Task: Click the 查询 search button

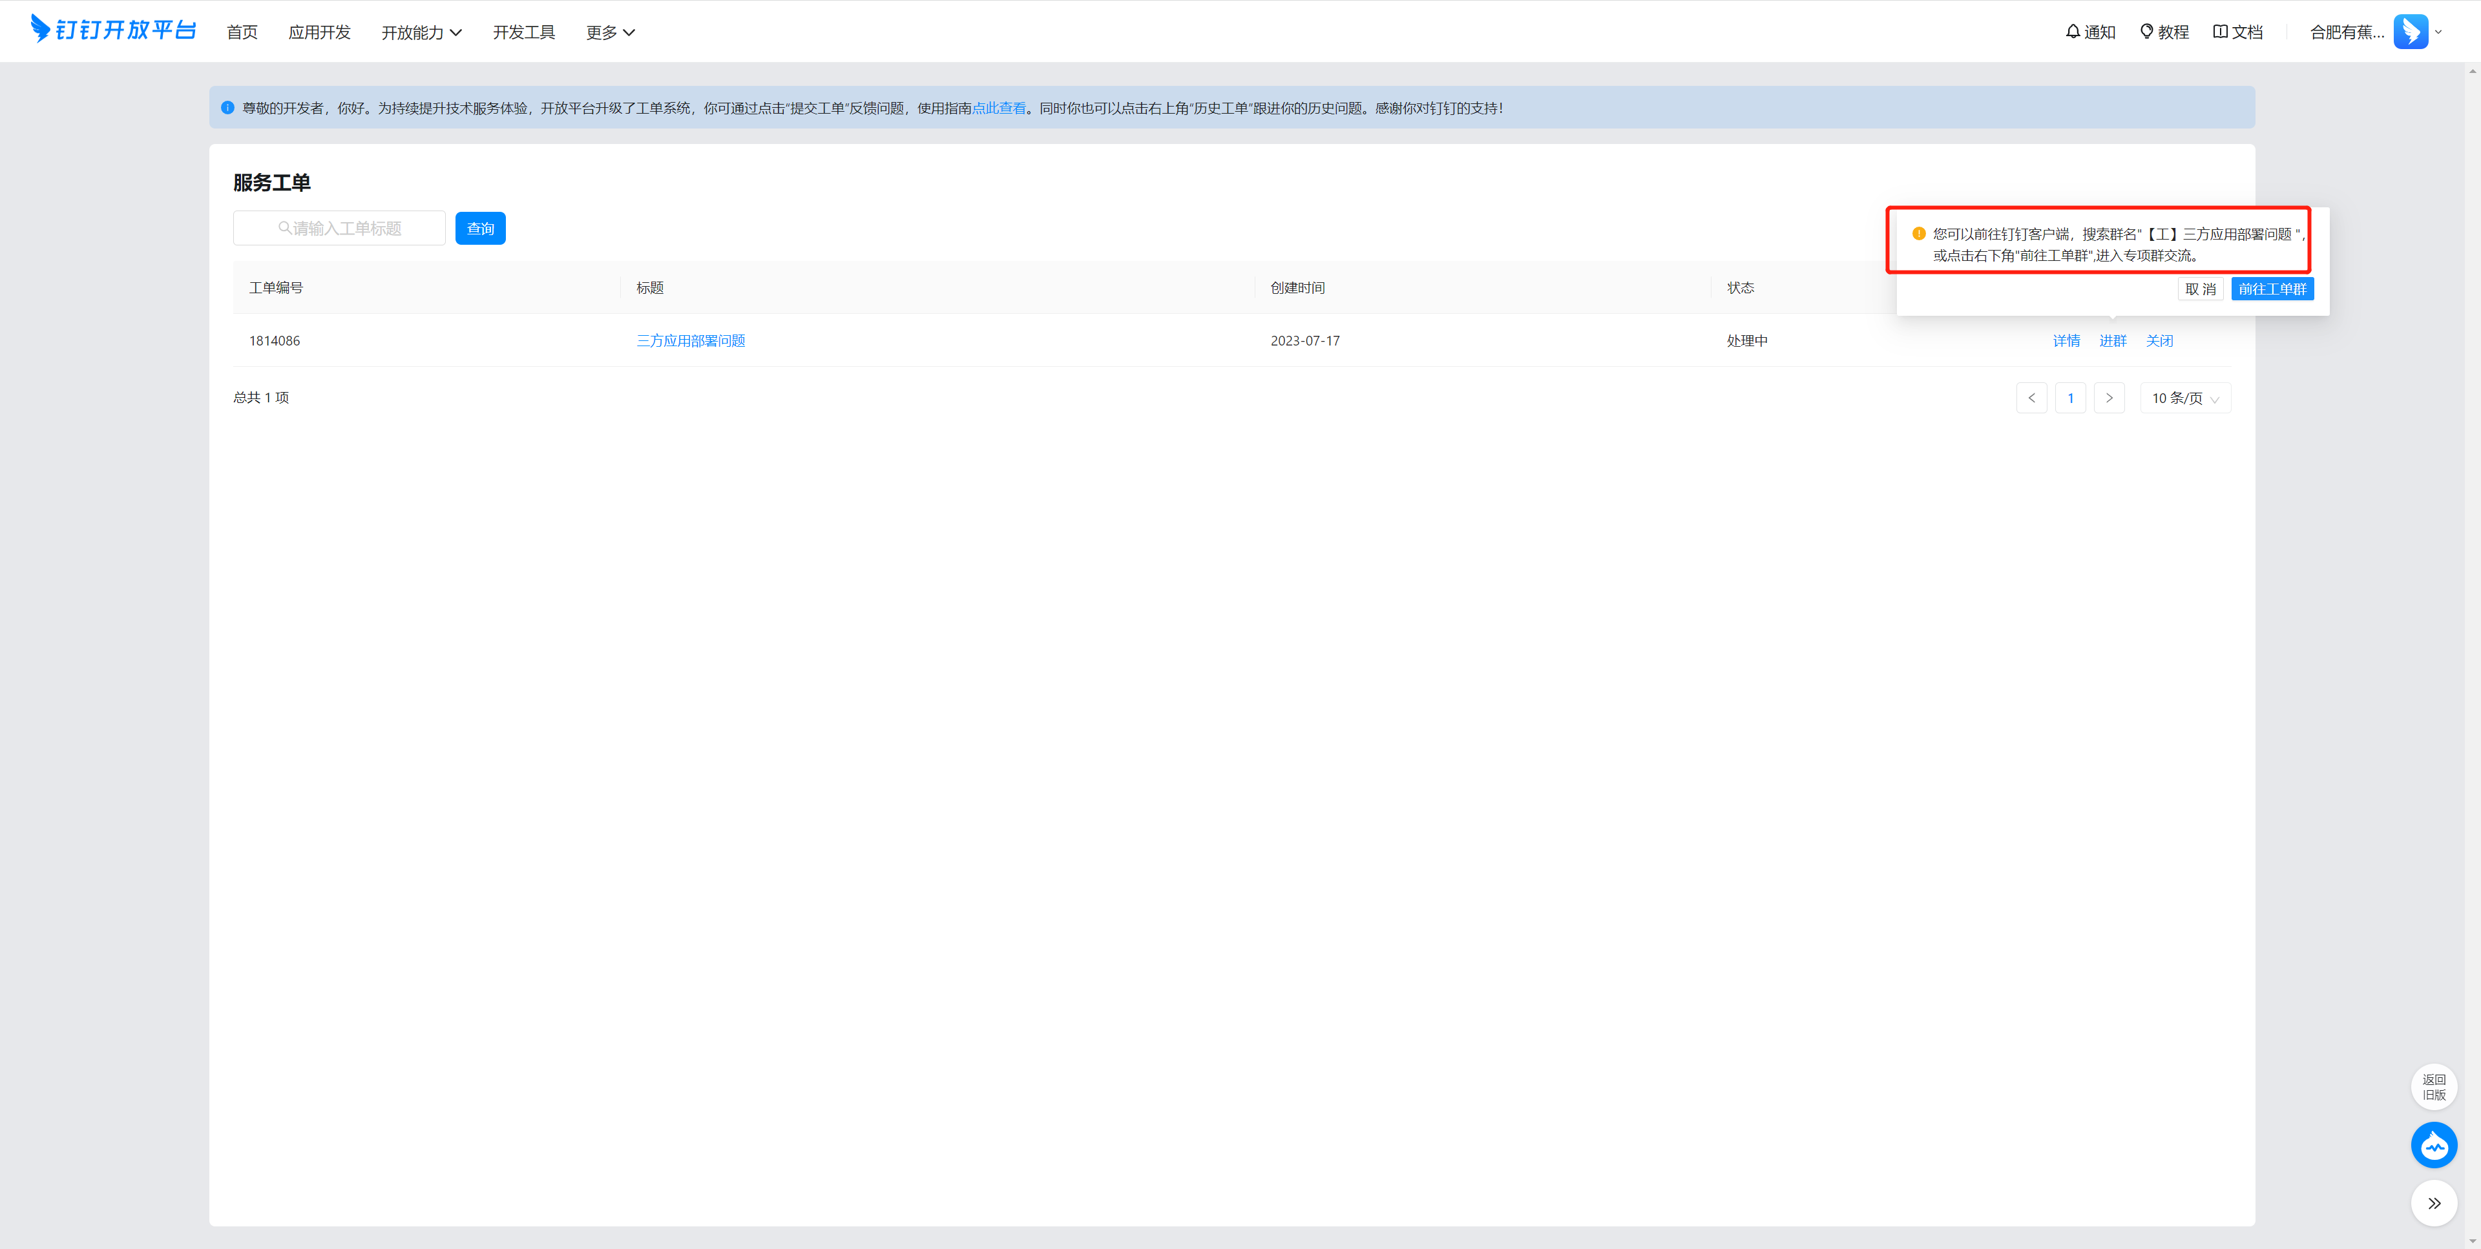Action: click(481, 228)
